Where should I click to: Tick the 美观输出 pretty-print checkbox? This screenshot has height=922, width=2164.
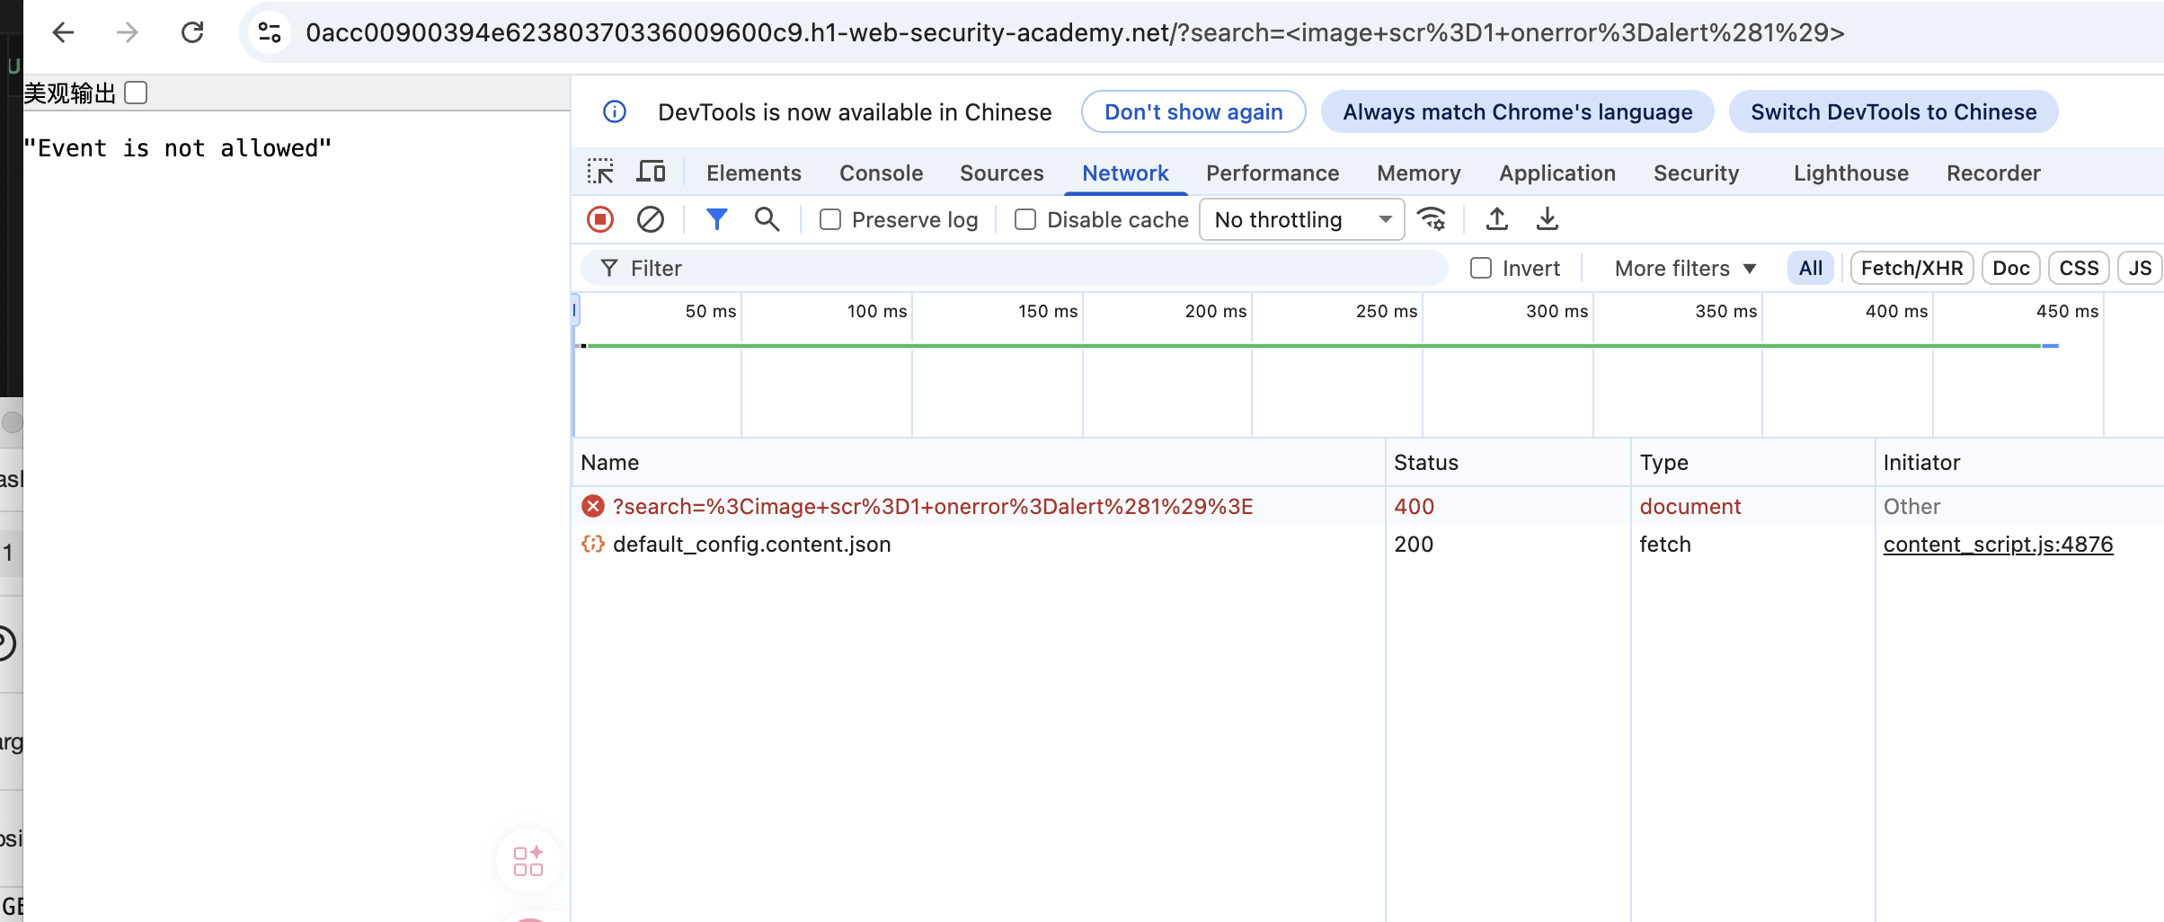tap(136, 93)
